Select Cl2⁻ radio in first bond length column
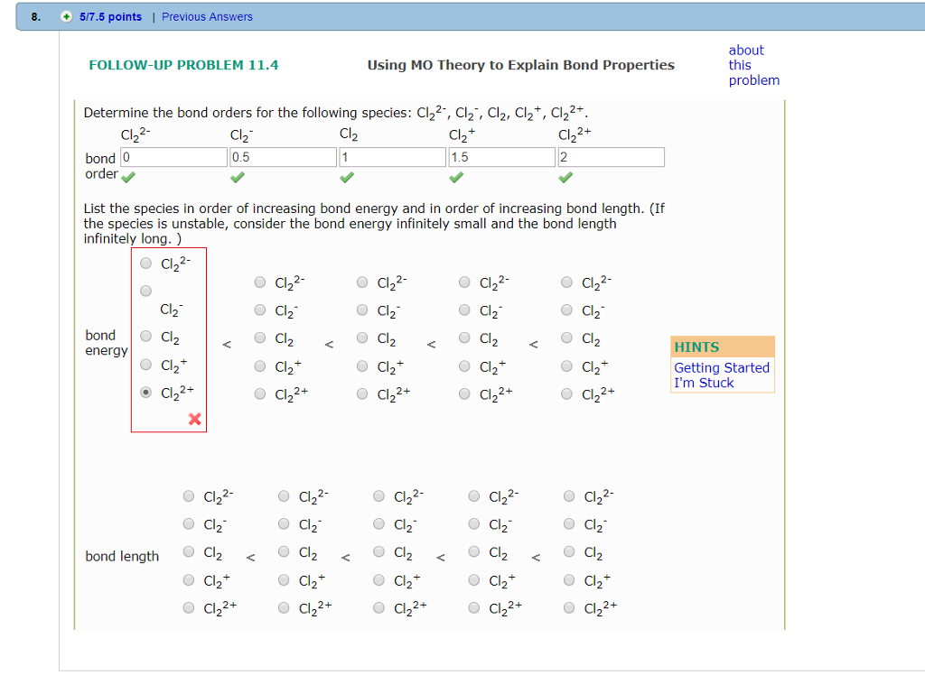The width and height of the screenshot is (925, 694). 188,524
